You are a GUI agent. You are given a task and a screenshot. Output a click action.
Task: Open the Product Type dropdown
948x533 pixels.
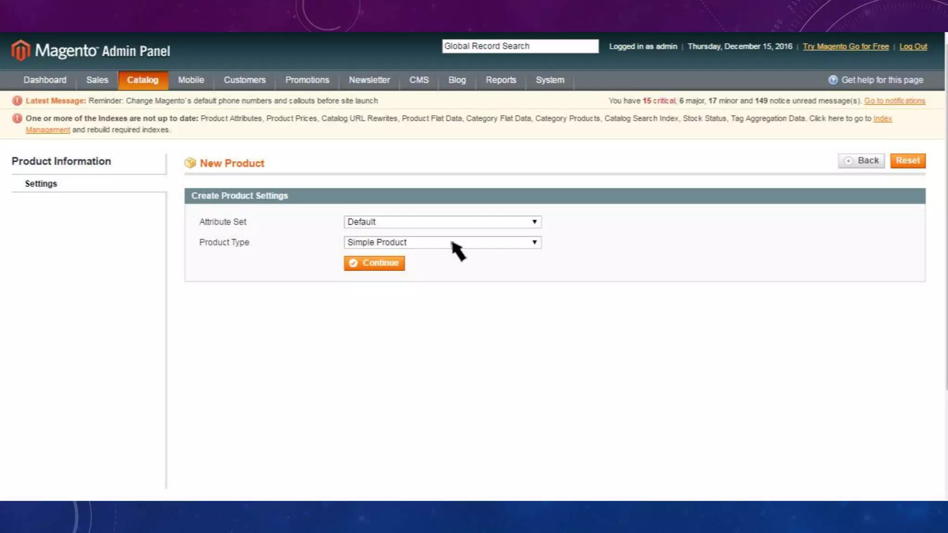(x=442, y=242)
